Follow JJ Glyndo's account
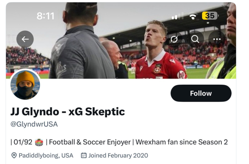The image size is (249, 164). 201,93
